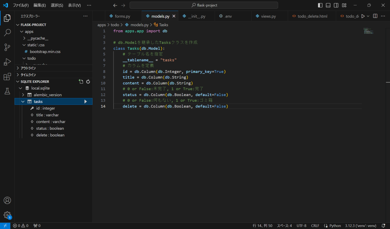This screenshot has height=229, width=390.
Task: Select the Python 3.12.3 venv interpreter
Action: click(361, 225)
